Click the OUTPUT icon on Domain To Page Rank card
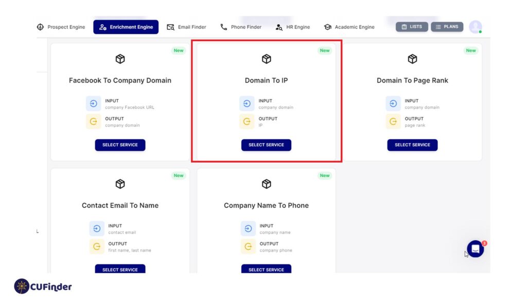This screenshot has width=527, height=305. point(393,122)
